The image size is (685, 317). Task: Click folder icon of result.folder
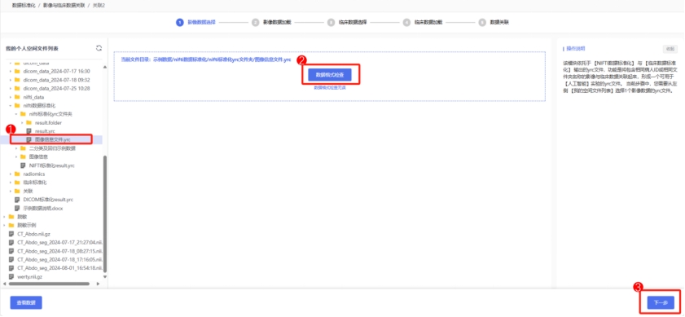[29, 123]
